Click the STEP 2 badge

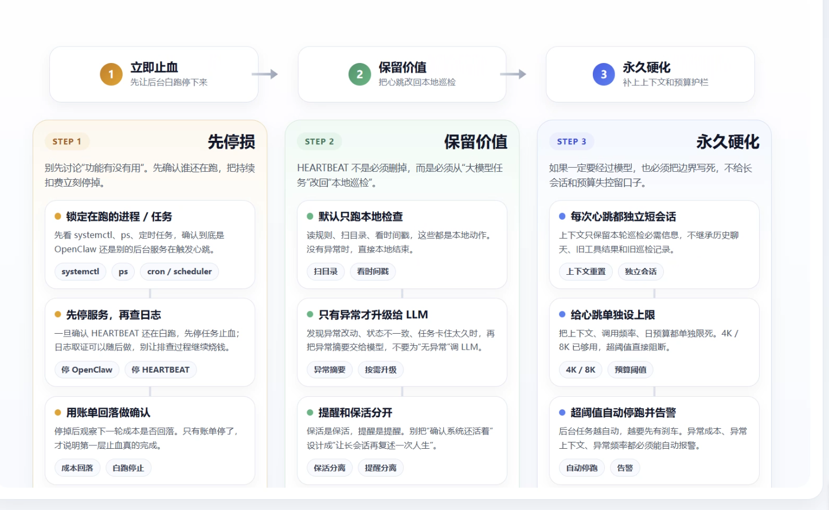(319, 141)
